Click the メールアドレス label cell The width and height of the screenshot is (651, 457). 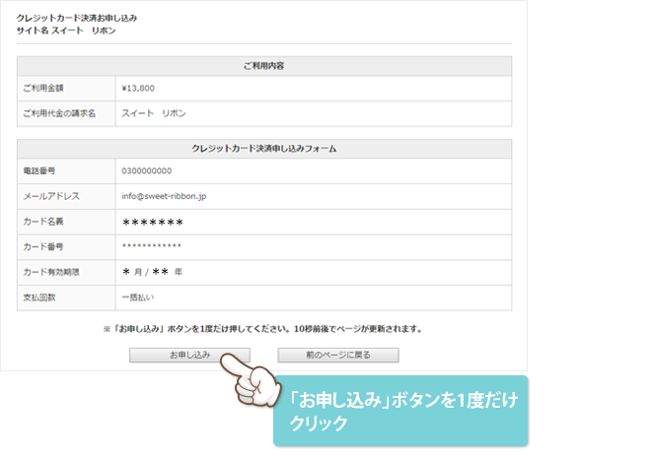[x=66, y=196]
